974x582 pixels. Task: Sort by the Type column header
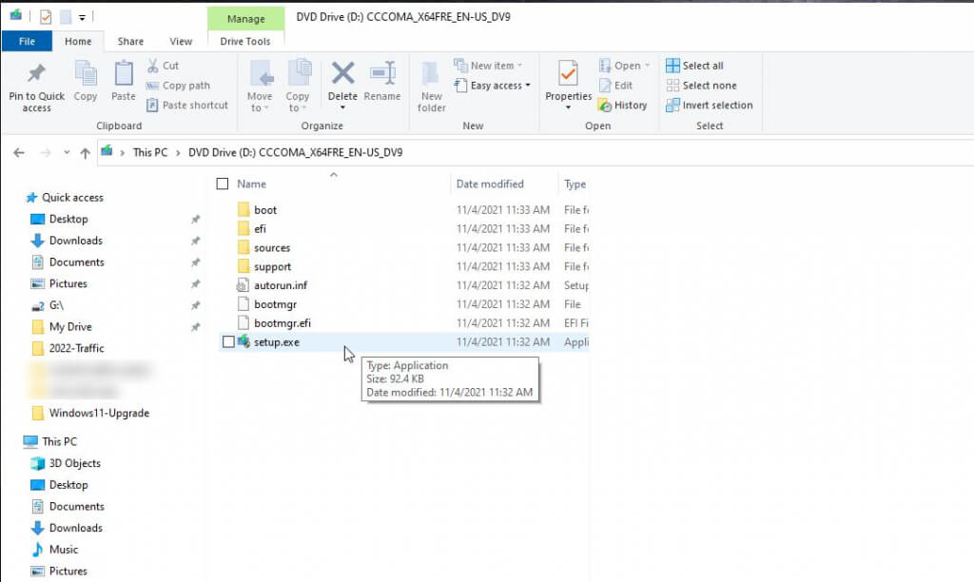[575, 184]
